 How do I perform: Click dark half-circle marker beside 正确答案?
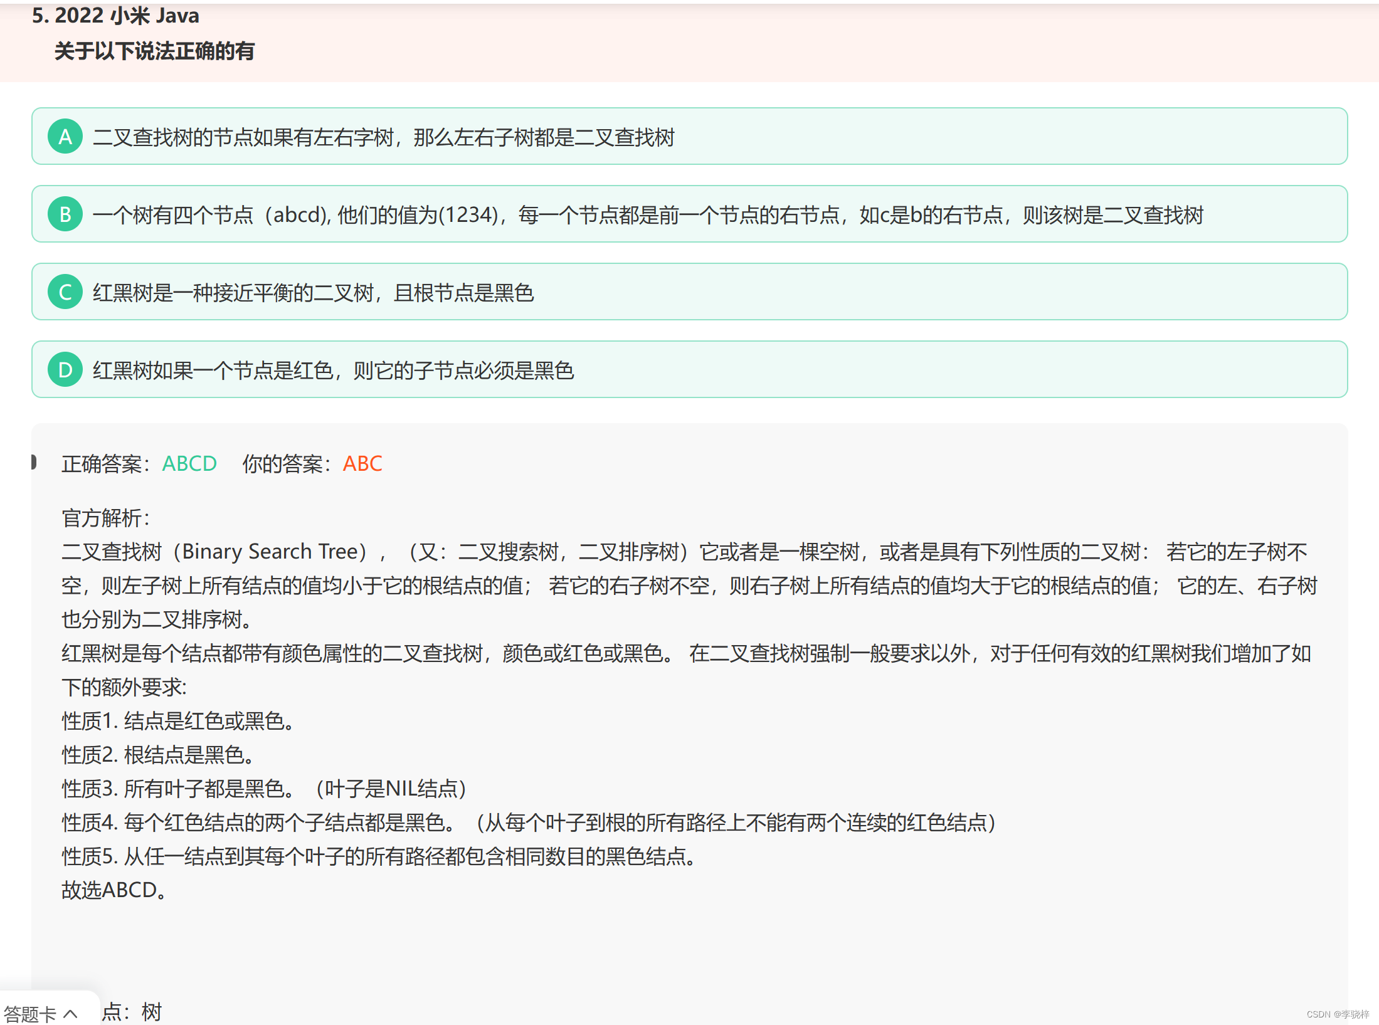[x=34, y=463]
